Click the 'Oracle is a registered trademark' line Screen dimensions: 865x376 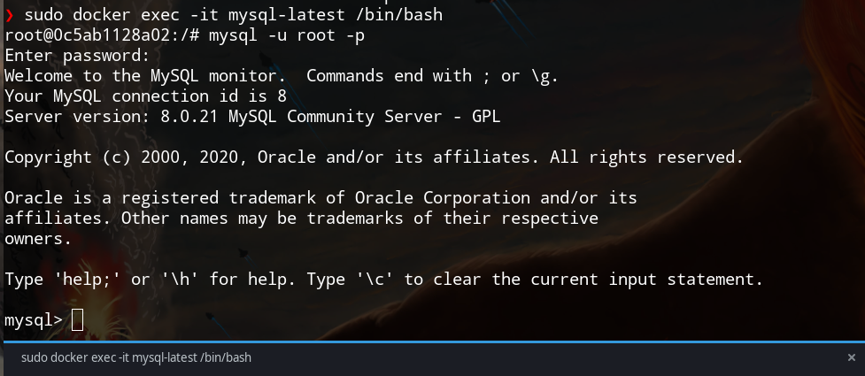pos(321,198)
